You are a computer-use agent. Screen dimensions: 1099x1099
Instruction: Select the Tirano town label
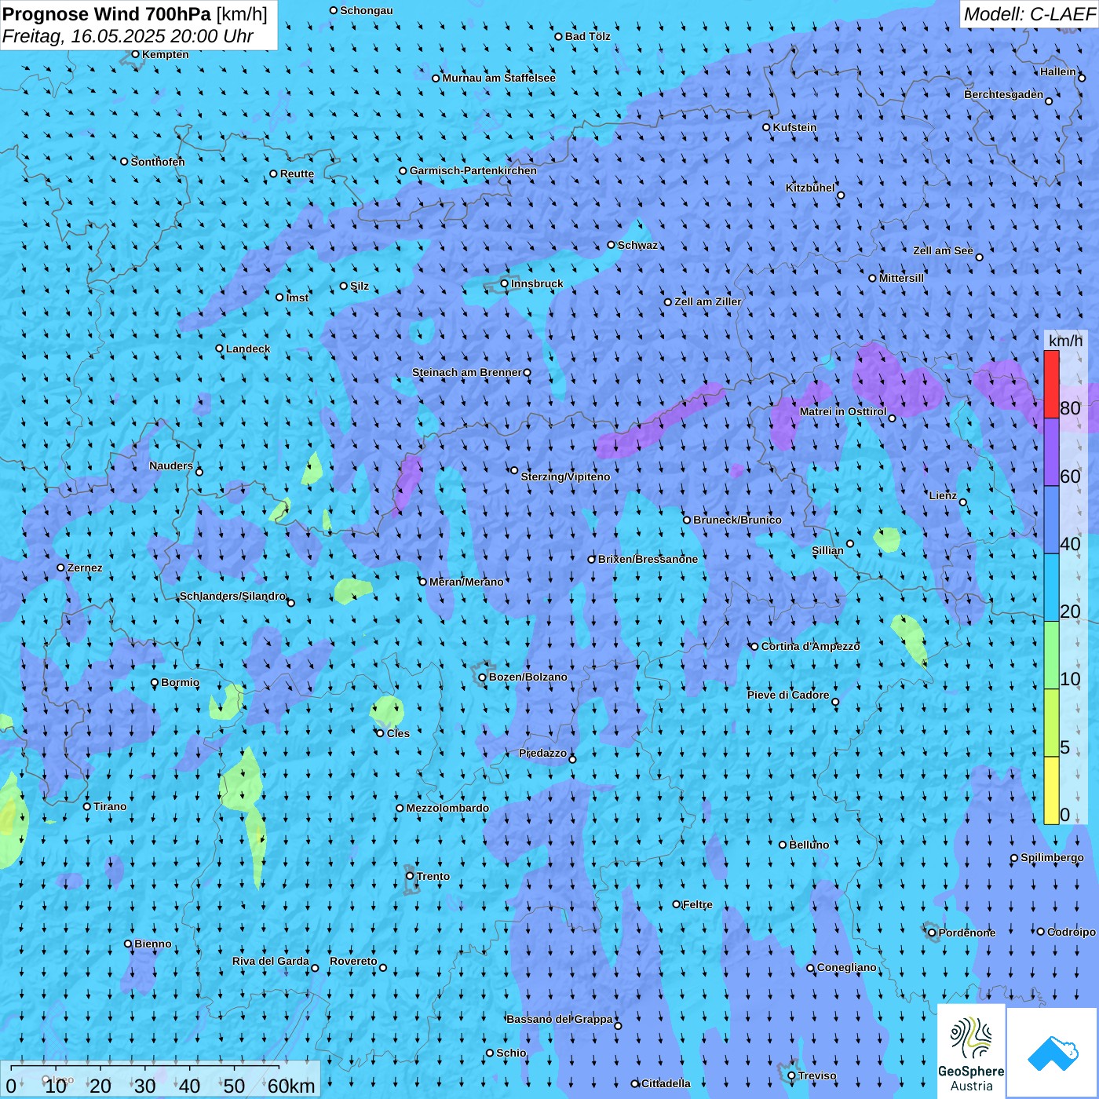(x=110, y=806)
